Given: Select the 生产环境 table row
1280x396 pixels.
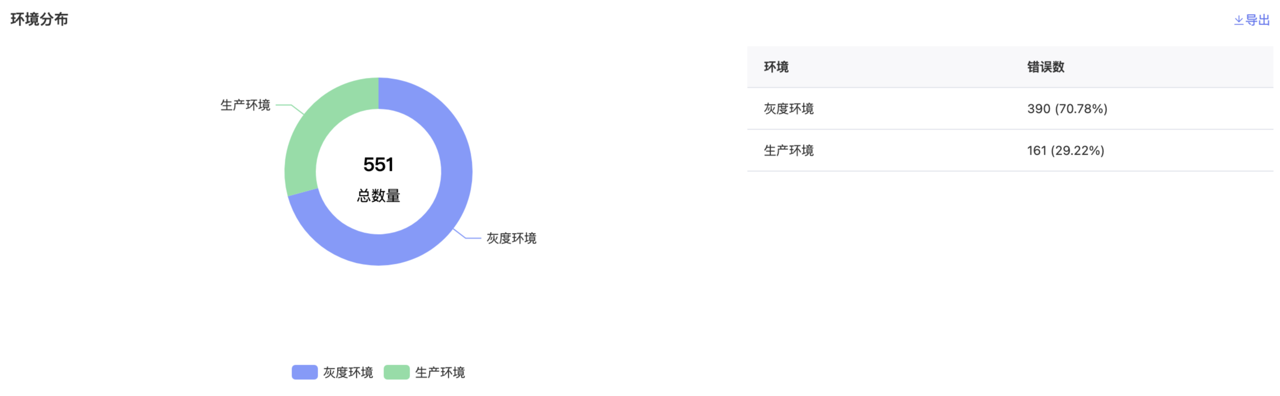Looking at the screenshot, I should click(x=1010, y=150).
